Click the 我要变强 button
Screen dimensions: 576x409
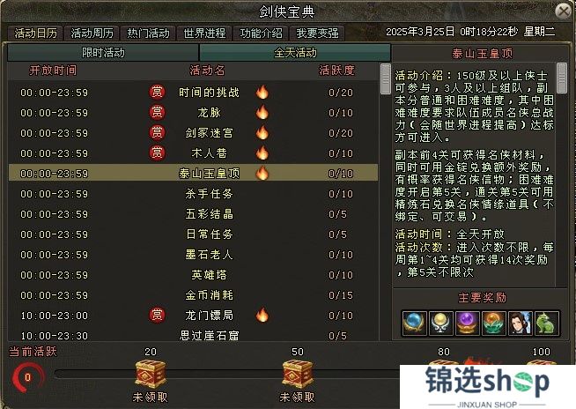click(317, 33)
